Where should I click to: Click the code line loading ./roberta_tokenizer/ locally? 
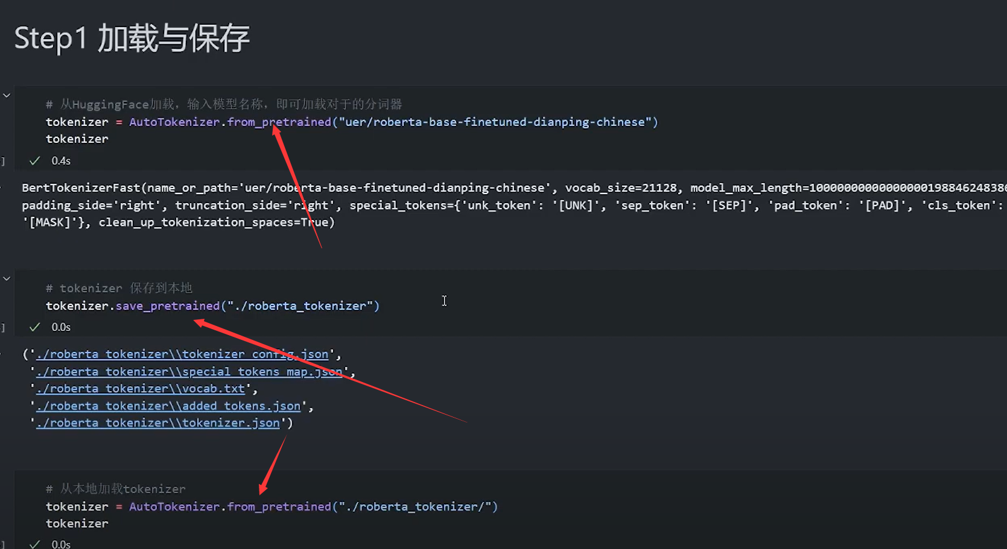point(272,506)
